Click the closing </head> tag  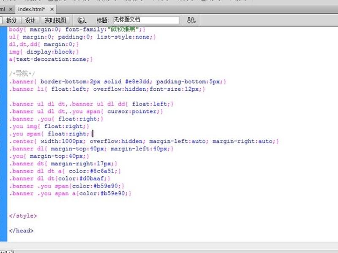[x=22, y=231]
